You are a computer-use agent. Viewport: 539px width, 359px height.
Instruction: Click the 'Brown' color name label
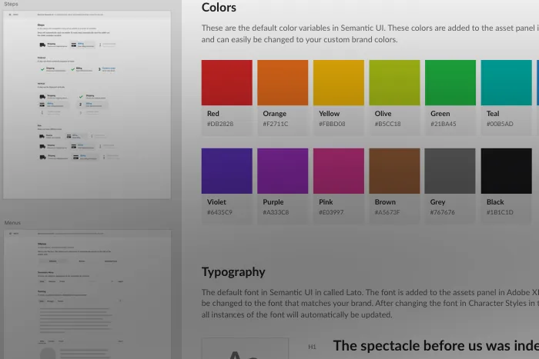pyautogui.click(x=385, y=202)
